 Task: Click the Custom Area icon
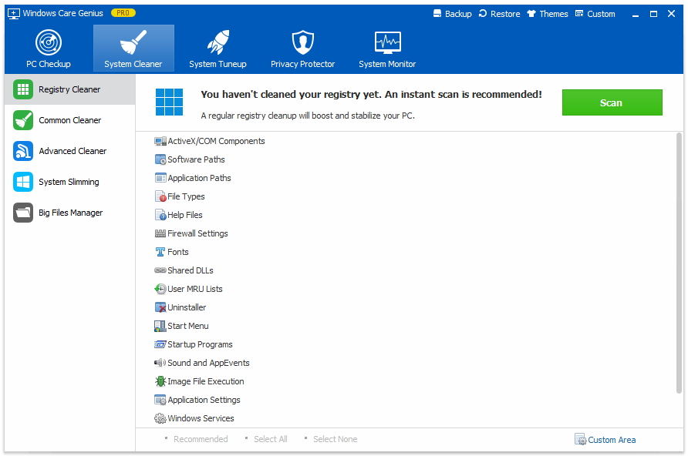point(580,439)
